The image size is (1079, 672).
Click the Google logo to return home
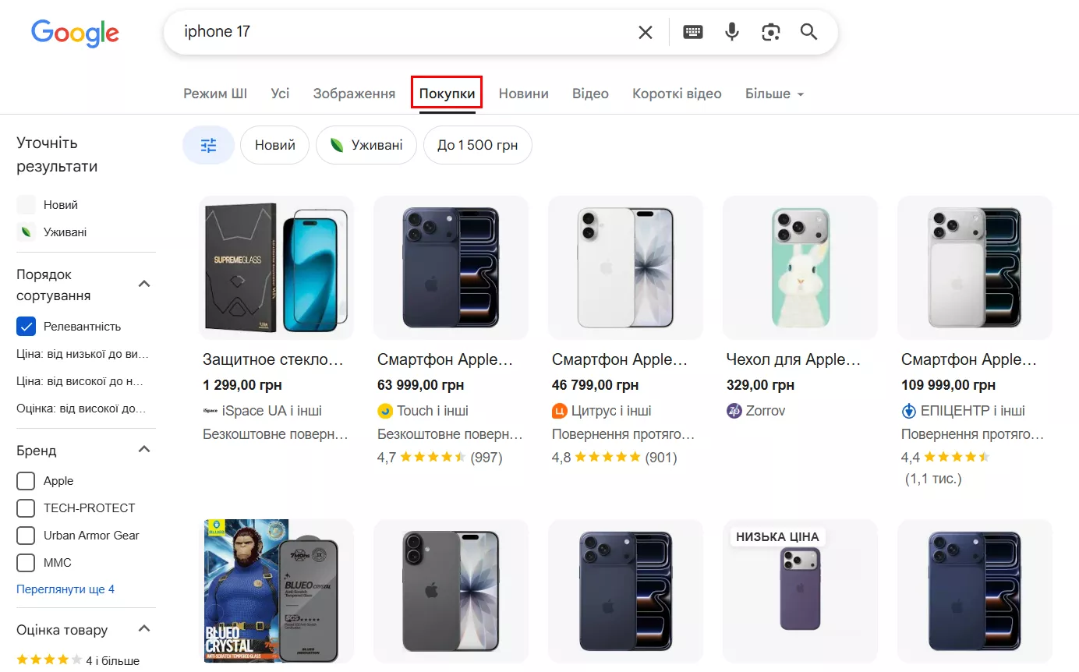point(74,34)
